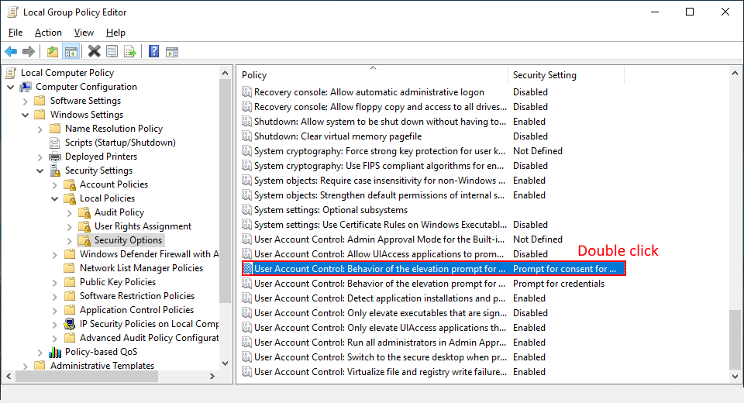Click the Account Policies folder icon
Viewport: 744px width, 403px height.
pos(70,184)
